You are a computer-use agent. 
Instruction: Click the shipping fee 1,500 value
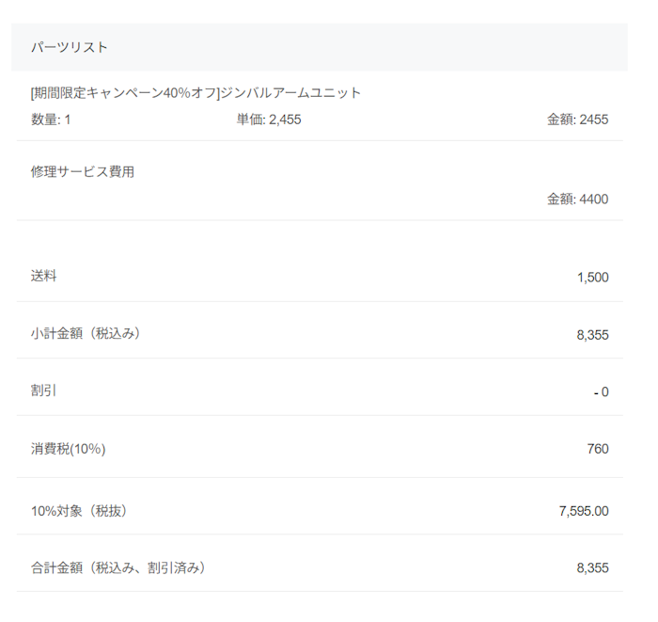tap(593, 277)
